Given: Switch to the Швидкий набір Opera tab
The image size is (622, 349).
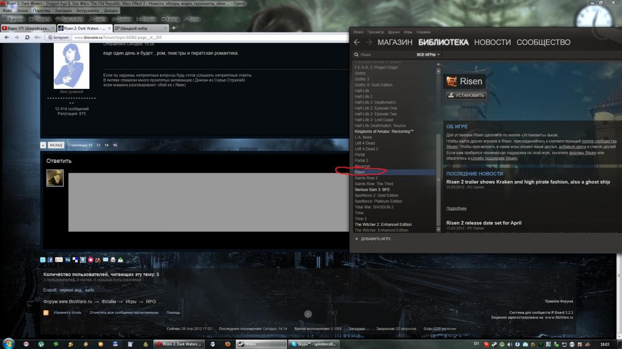Looking at the screenshot, I should [140, 28].
